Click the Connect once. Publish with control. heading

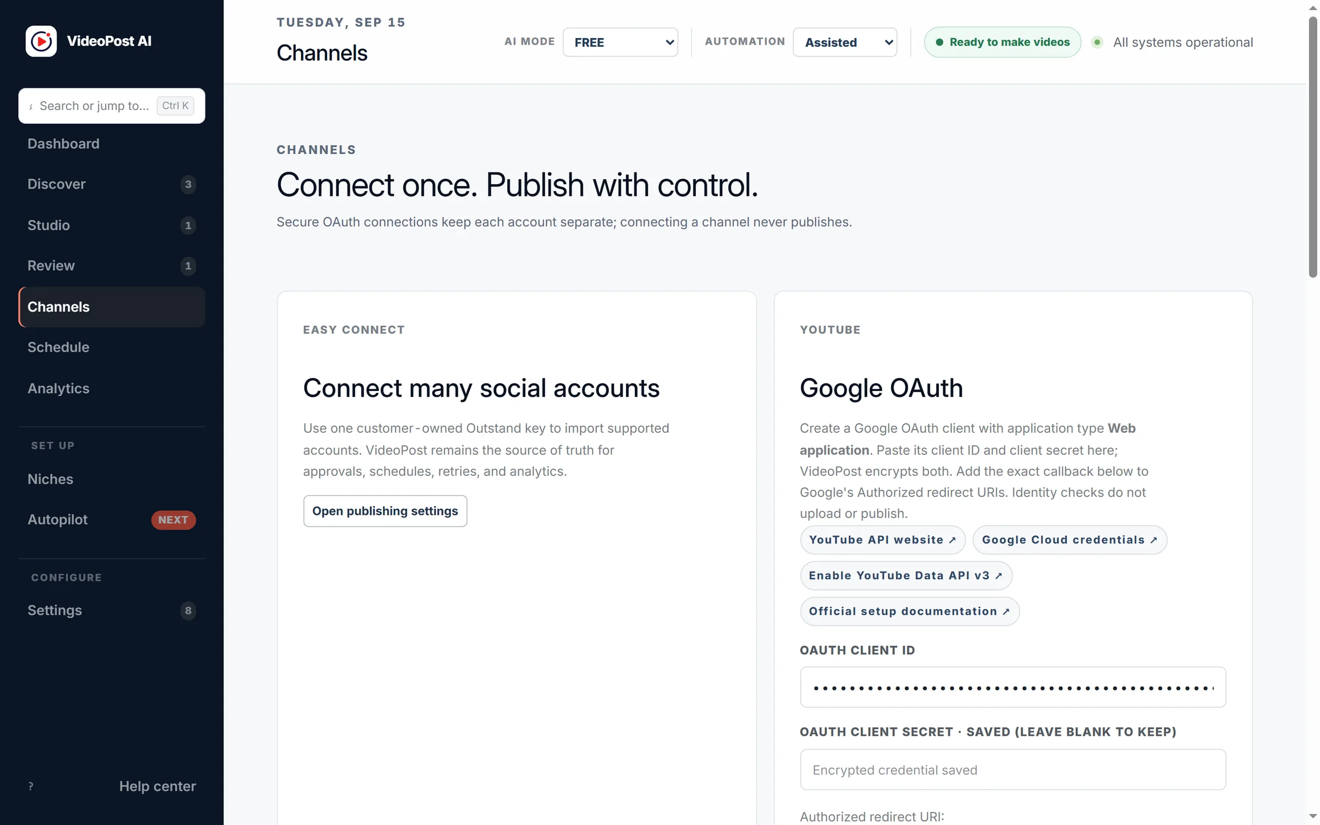click(x=517, y=185)
